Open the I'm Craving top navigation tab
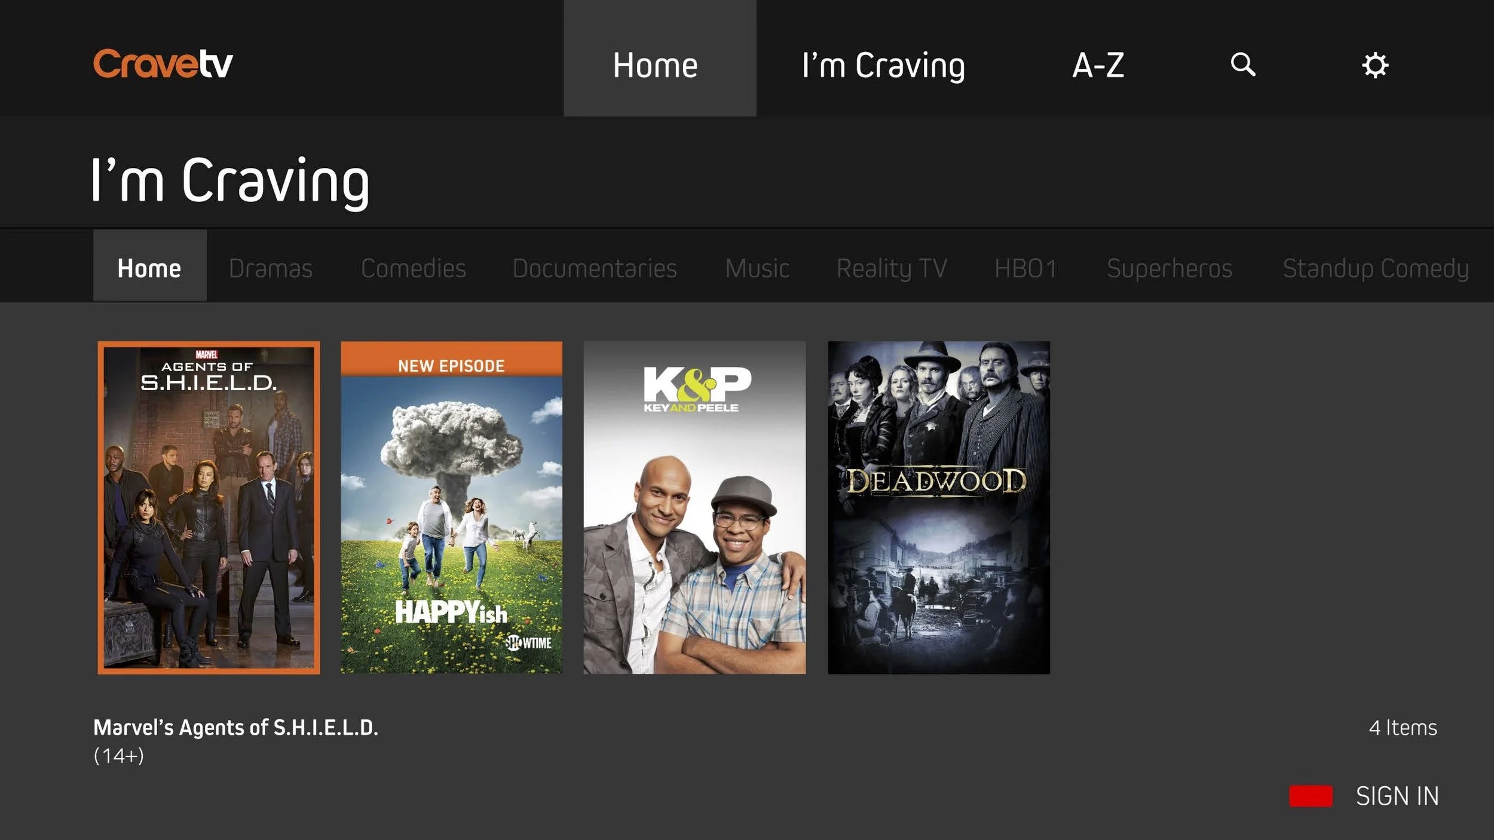 pos(883,65)
